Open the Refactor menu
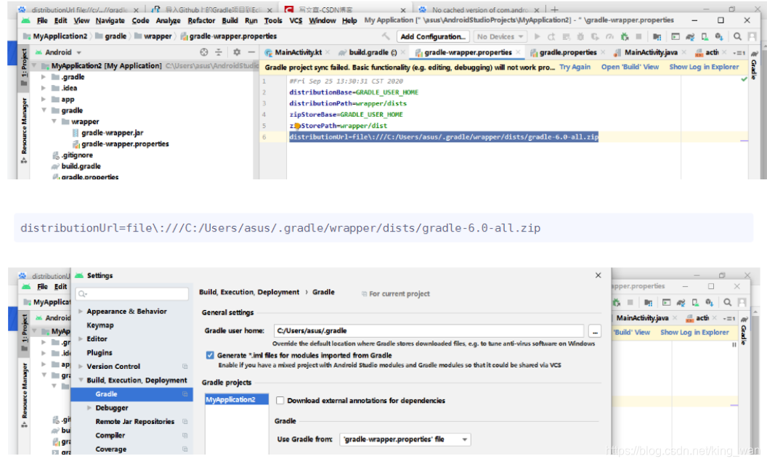767x464 pixels. [201, 20]
